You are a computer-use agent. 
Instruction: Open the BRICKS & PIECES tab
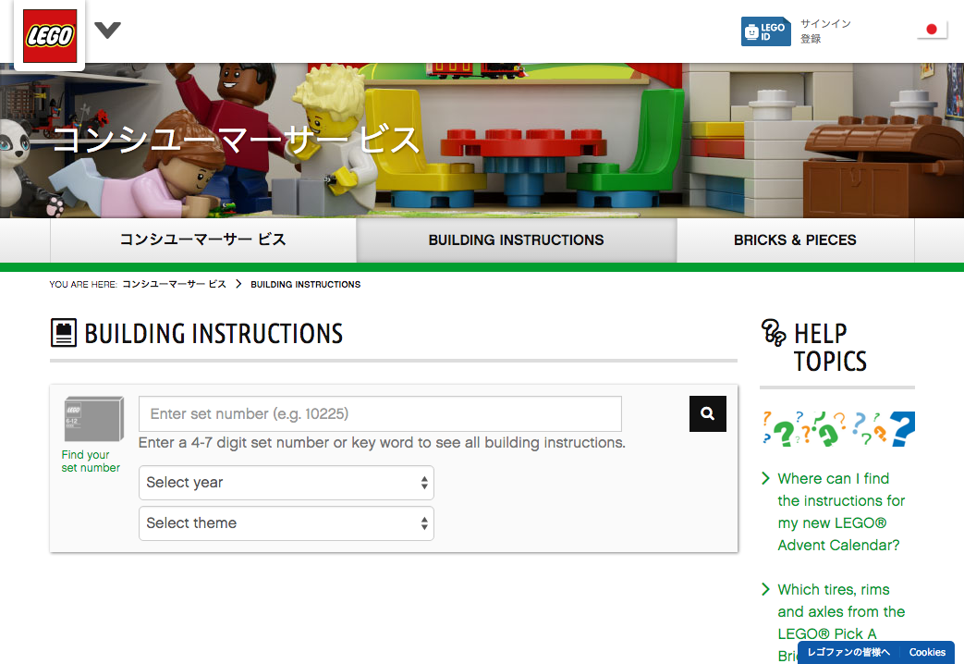click(x=795, y=240)
